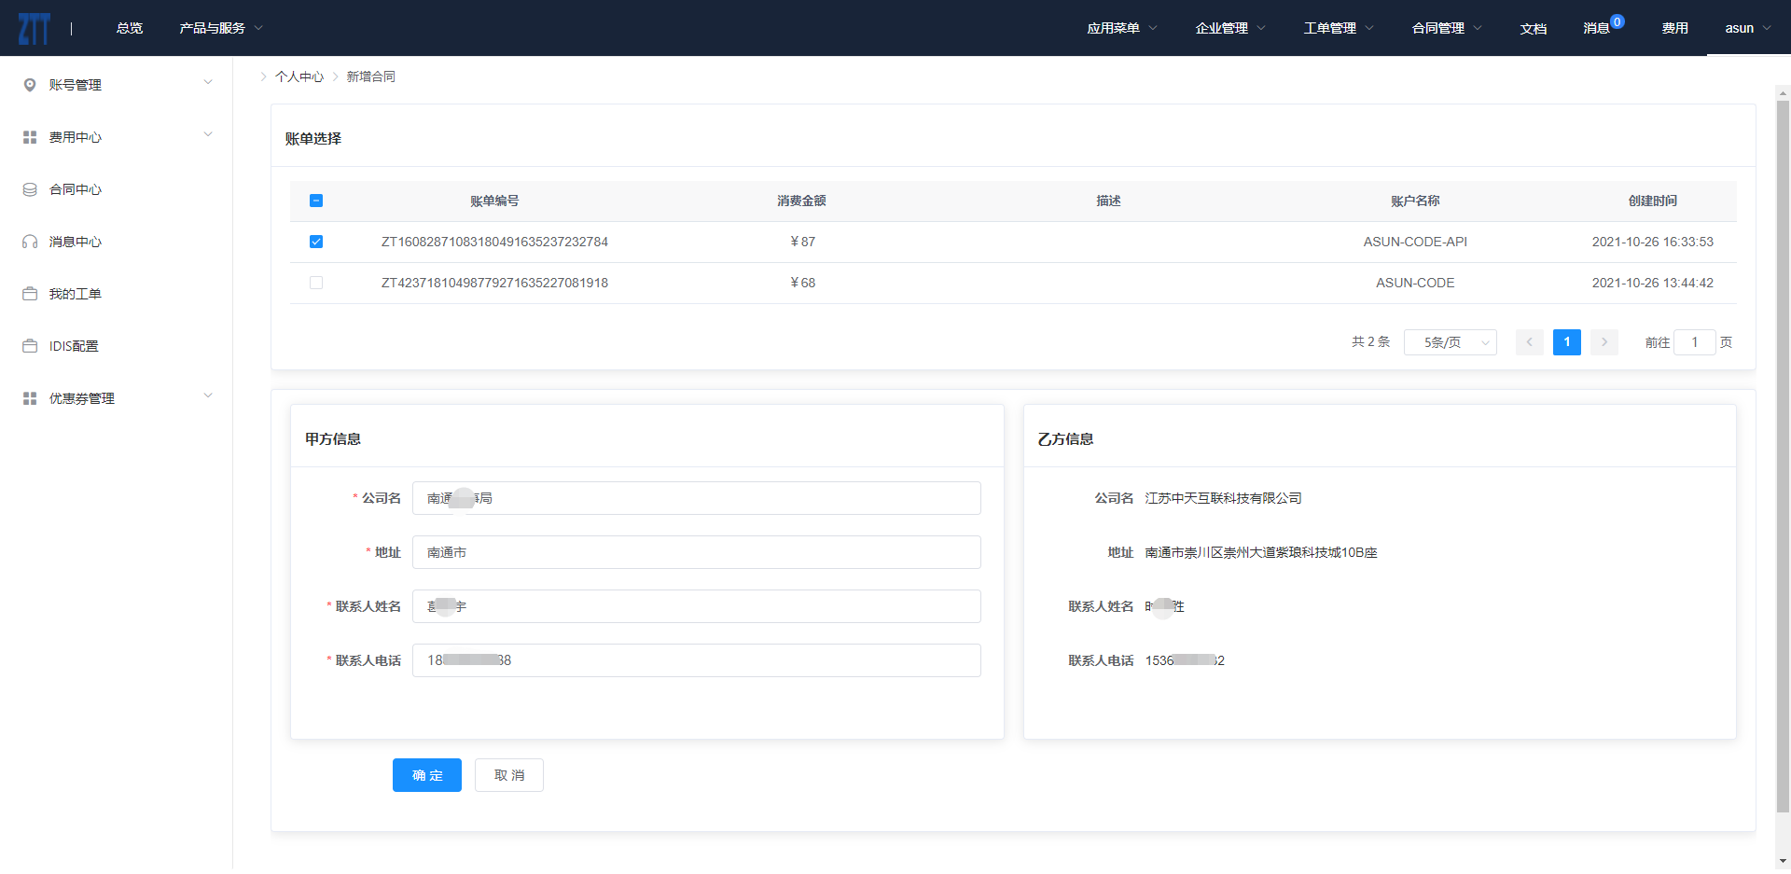Uncheck the bill row for ASUN-CODE-API

tap(316, 242)
